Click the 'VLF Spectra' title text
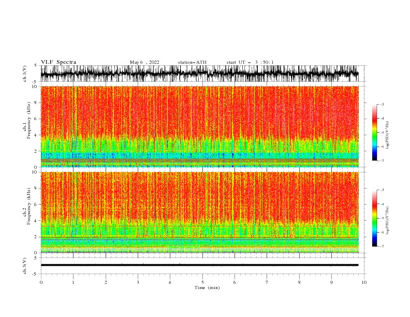The height and width of the screenshot is (317, 410). 58,62
